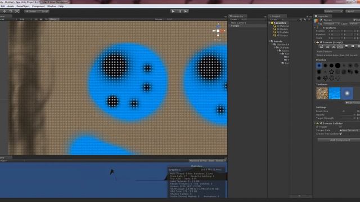This screenshot has height=202, width=360.
Task: Collapse the Favorites group
Action: (269, 23)
